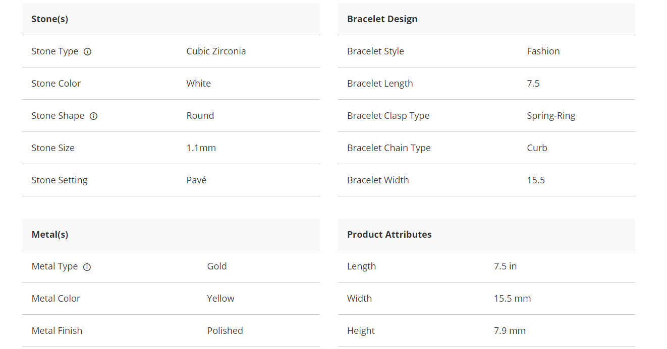Click the Yellow metal color value
This screenshot has width=667, height=349.
click(x=220, y=298)
